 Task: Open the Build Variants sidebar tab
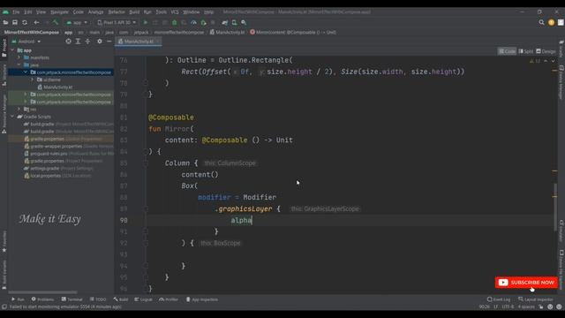pos(4,275)
